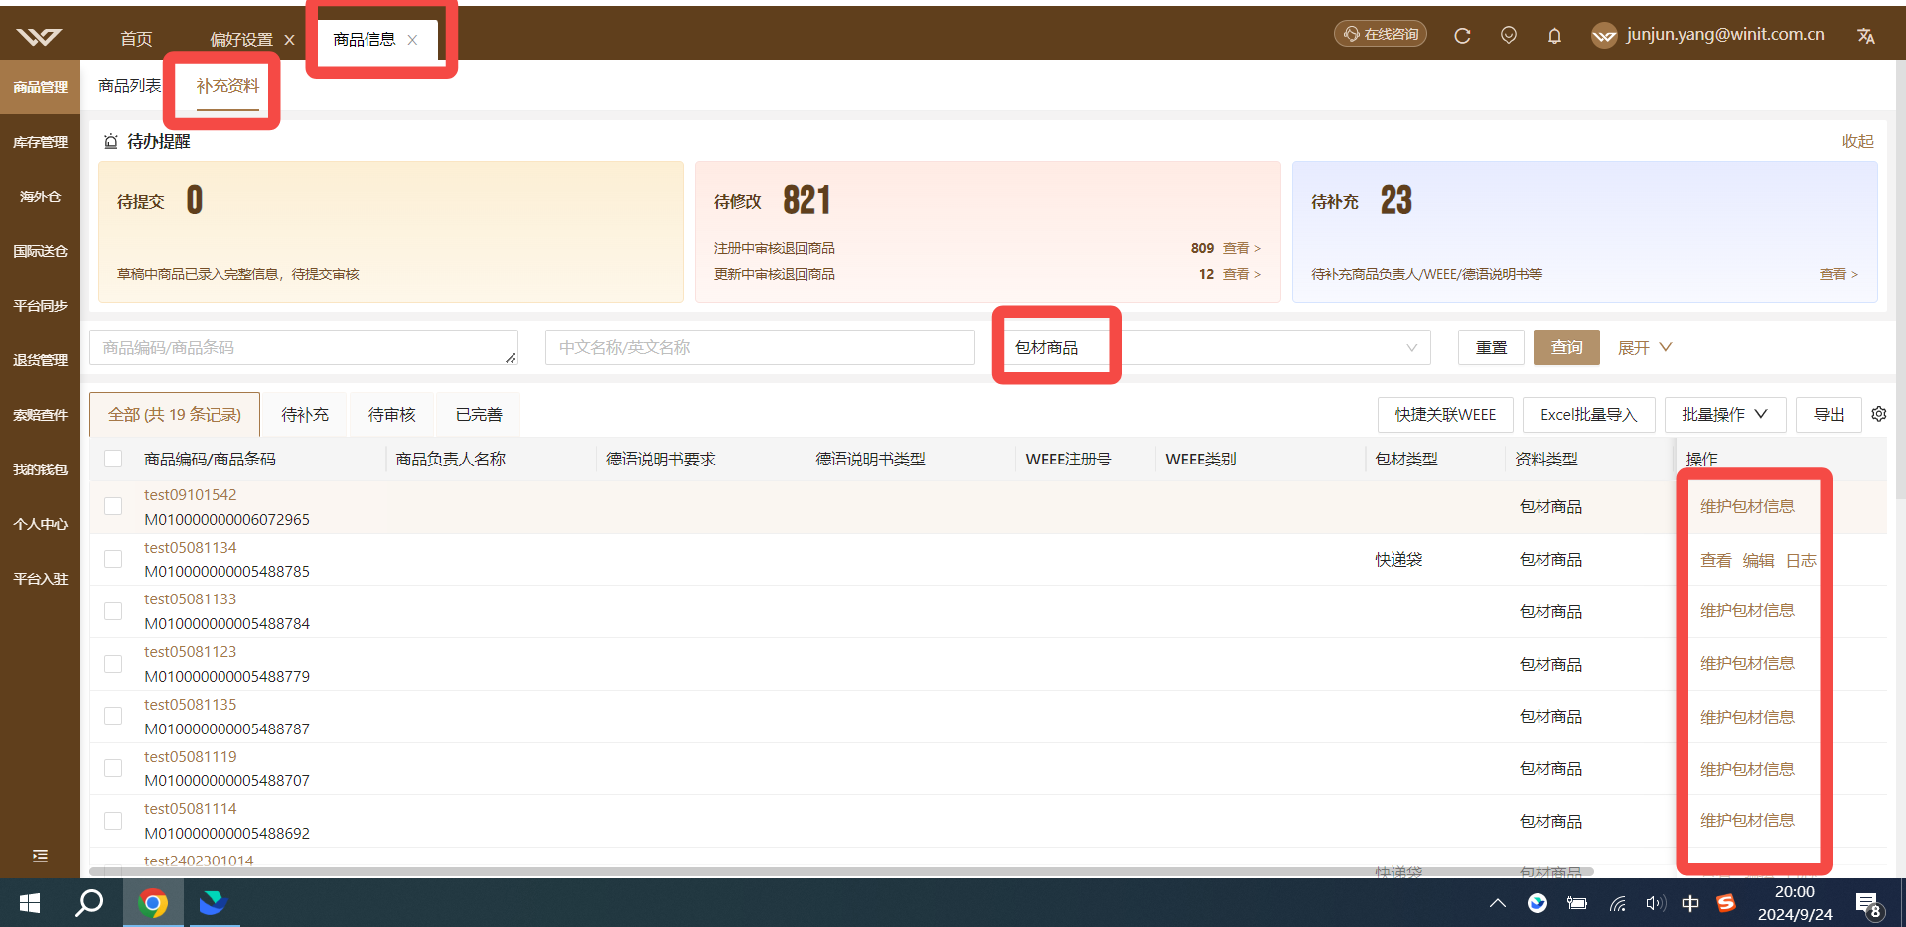The image size is (1906, 927).
Task: Open 退货管理 in sidebar
Action: tap(40, 360)
